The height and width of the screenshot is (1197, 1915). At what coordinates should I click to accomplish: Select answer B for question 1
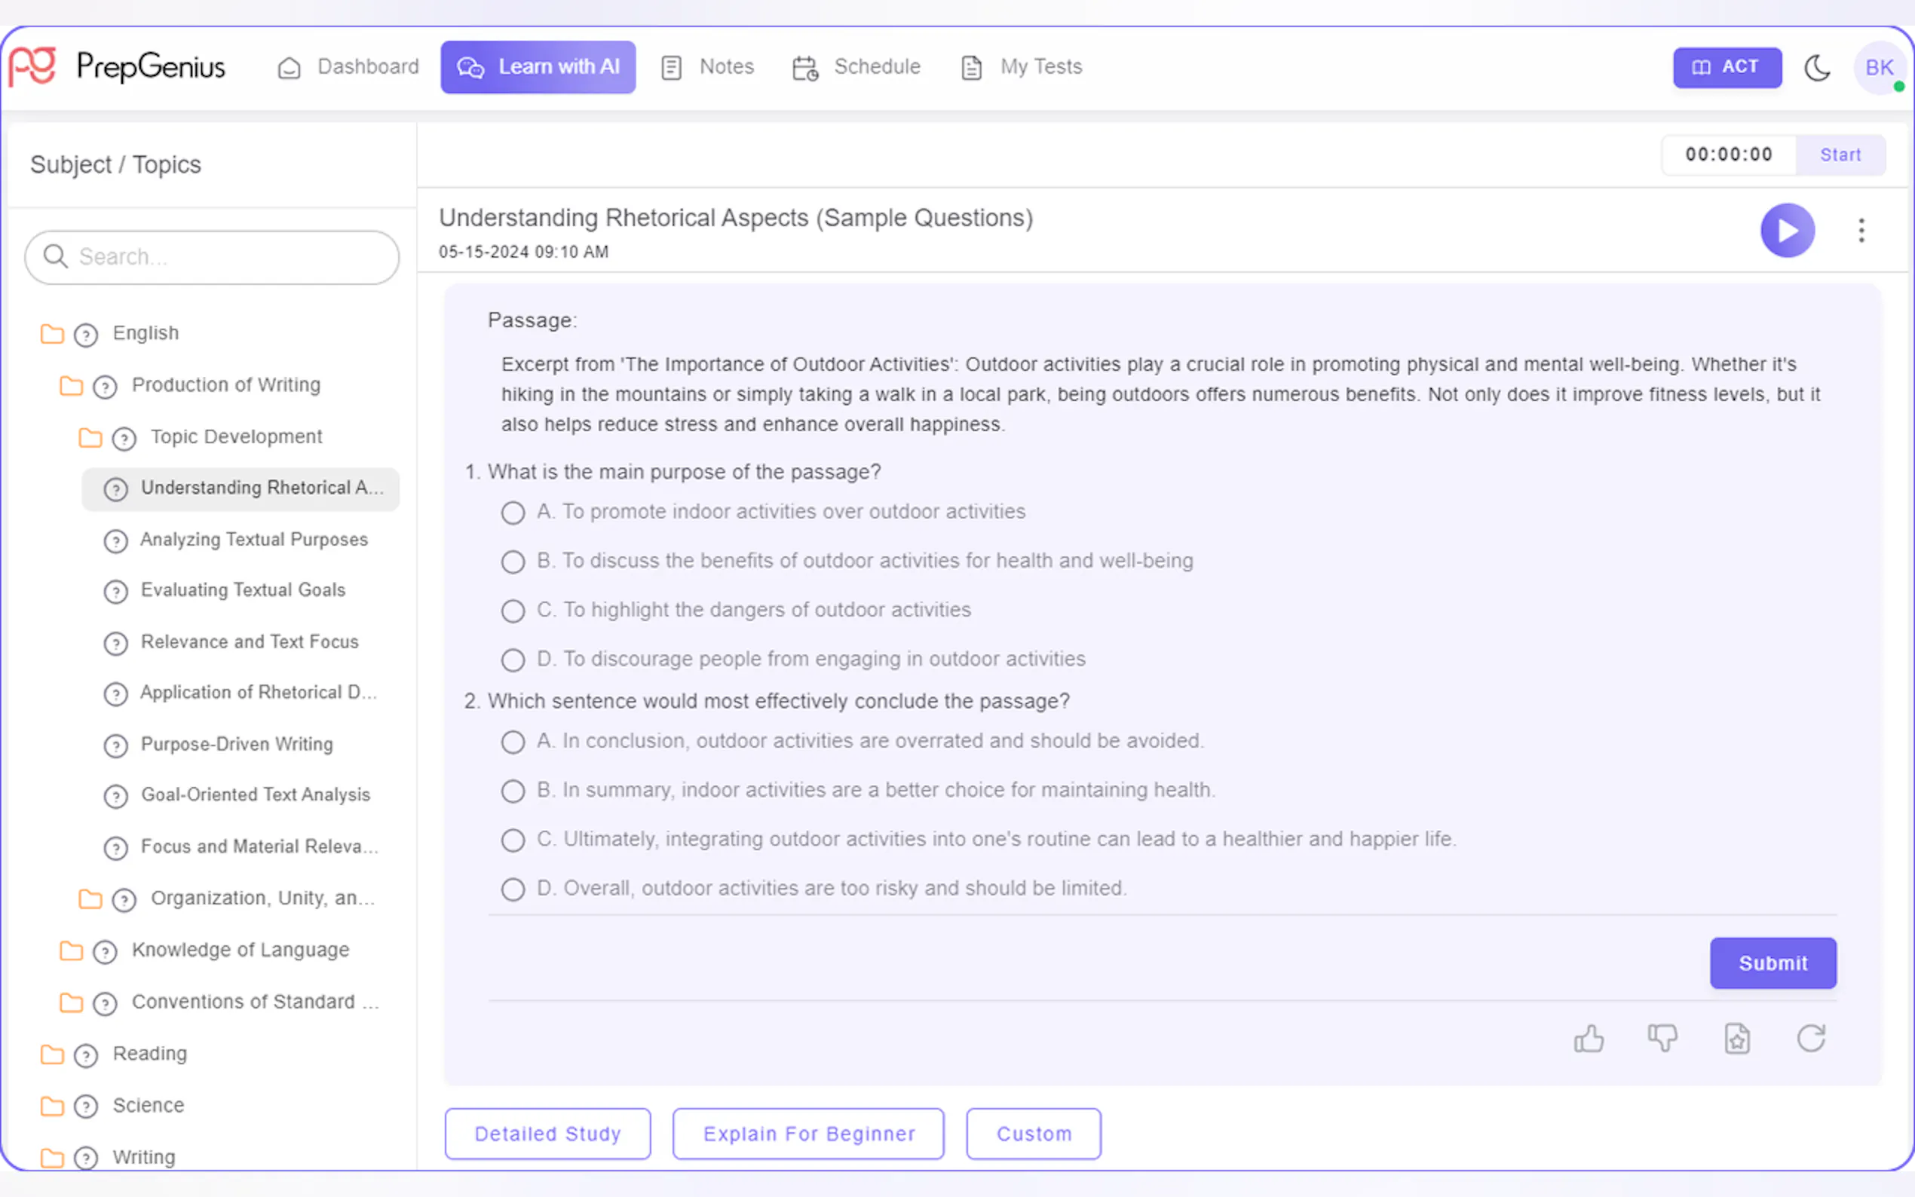(x=513, y=562)
